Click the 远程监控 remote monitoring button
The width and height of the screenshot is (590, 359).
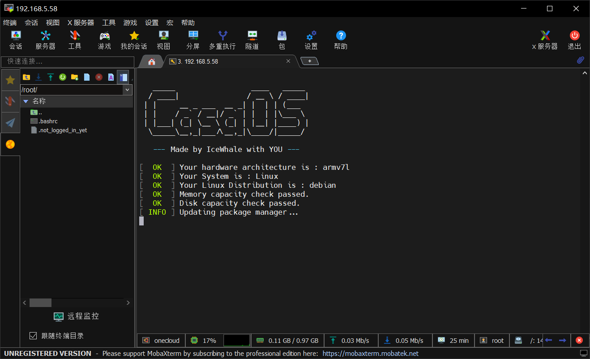(x=76, y=316)
